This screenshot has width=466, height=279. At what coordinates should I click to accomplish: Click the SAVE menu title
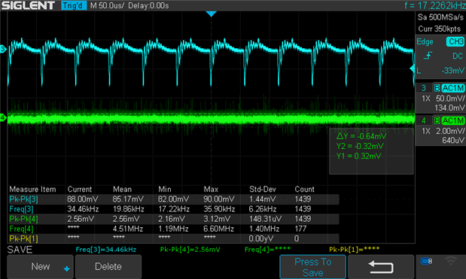[x=20, y=250]
